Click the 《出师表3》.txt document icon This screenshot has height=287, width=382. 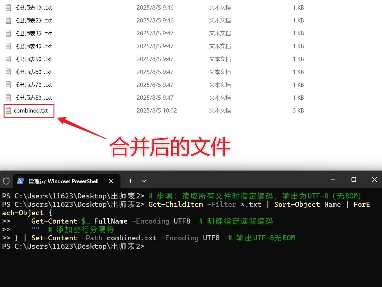pos(8,33)
